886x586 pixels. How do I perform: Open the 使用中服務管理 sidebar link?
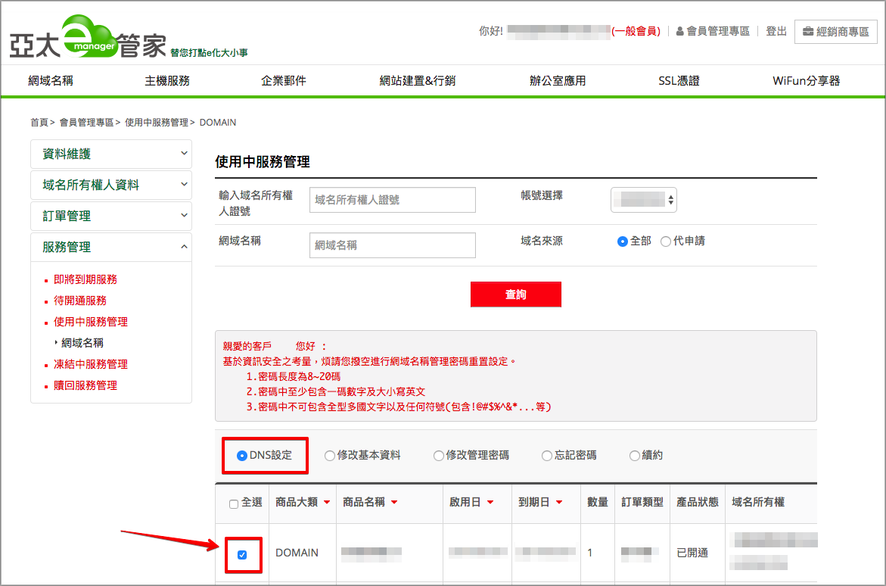click(90, 322)
